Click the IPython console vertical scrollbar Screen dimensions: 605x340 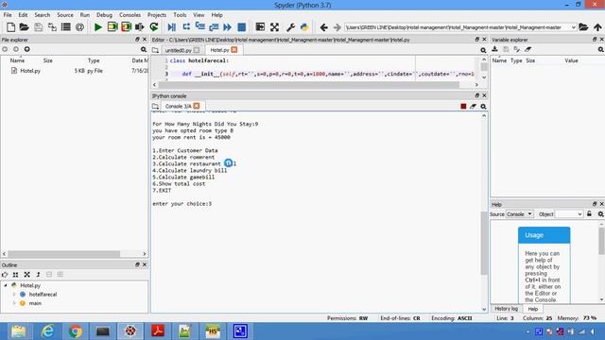[484, 244]
